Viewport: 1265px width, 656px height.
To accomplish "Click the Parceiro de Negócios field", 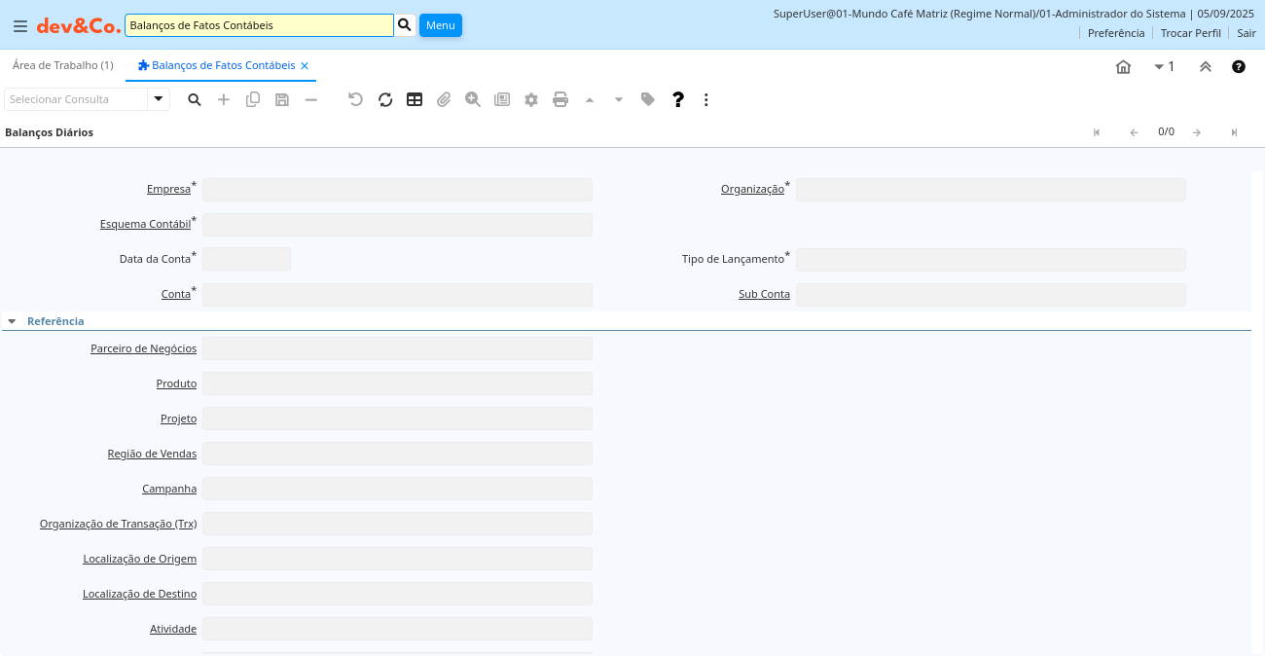I will (x=397, y=348).
